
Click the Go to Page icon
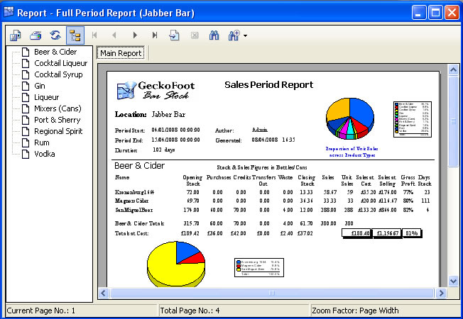click(x=175, y=35)
